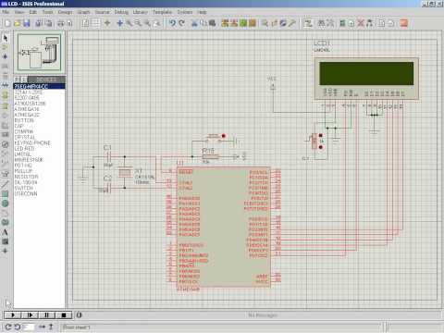
Task: Select CAP in device list
Action: pyautogui.click(x=40, y=126)
